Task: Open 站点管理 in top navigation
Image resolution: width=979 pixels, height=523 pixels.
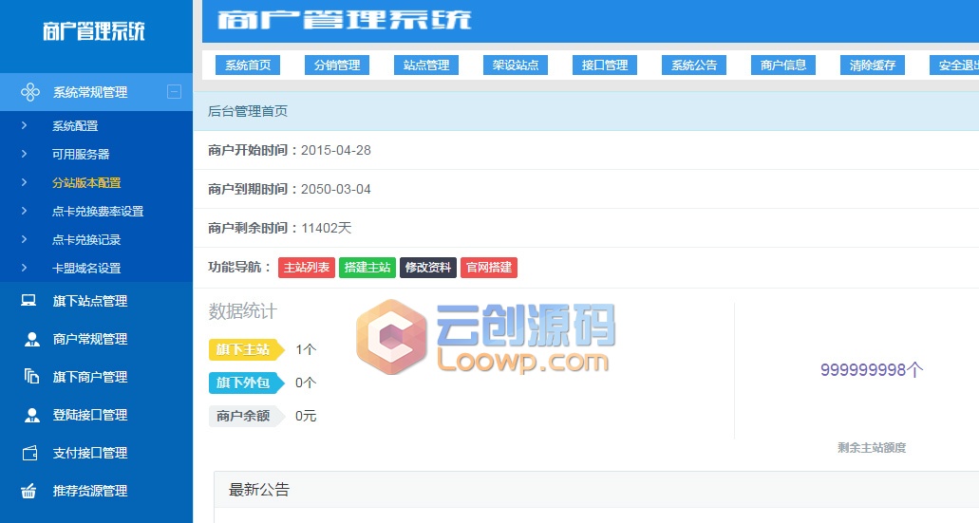Action: pos(426,65)
